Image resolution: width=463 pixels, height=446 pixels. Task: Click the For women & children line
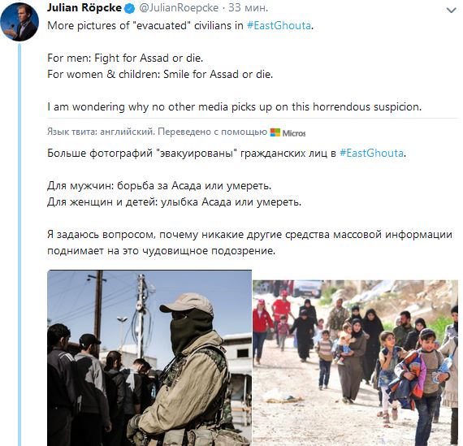(160, 74)
